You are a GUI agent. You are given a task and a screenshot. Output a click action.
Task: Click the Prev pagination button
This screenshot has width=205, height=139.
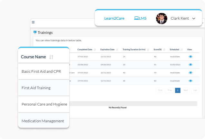pyautogui.click(x=170, y=90)
